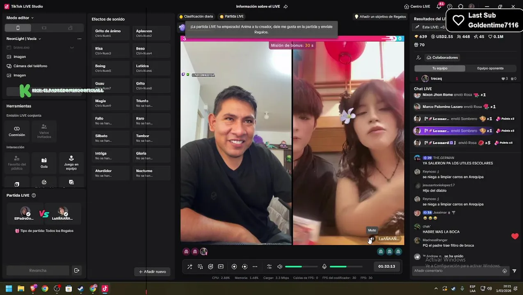
Task: Open the help question mark icon in title bar
Action: click(450, 7)
